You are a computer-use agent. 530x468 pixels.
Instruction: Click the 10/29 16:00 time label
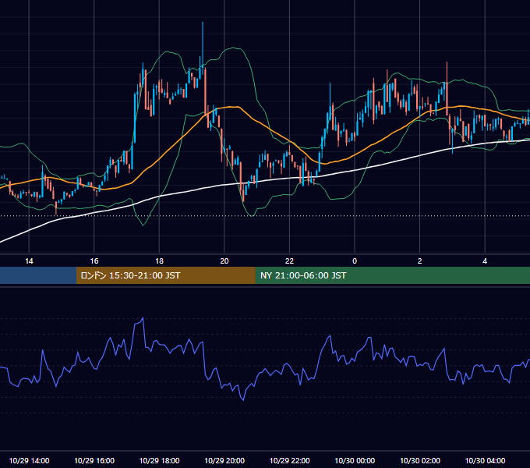click(x=94, y=460)
